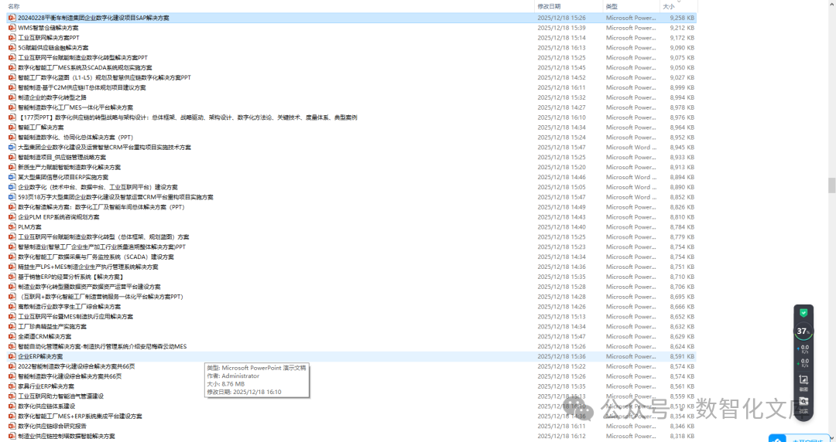Select file 工业互联网平台赋能制造业数字化转型解决方案PPT
This screenshot has height=442, width=836.
coord(83,57)
